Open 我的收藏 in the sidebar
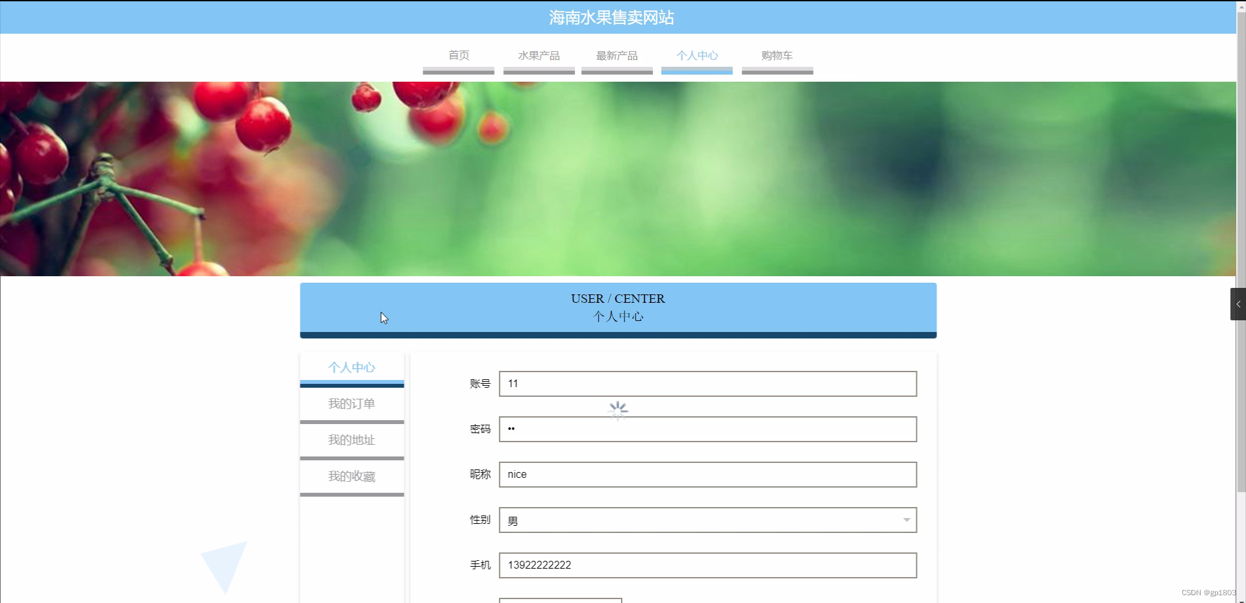 351,476
